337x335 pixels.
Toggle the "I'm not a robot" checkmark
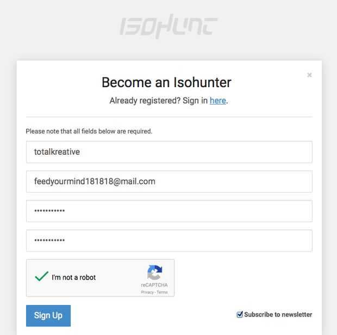coord(42,277)
